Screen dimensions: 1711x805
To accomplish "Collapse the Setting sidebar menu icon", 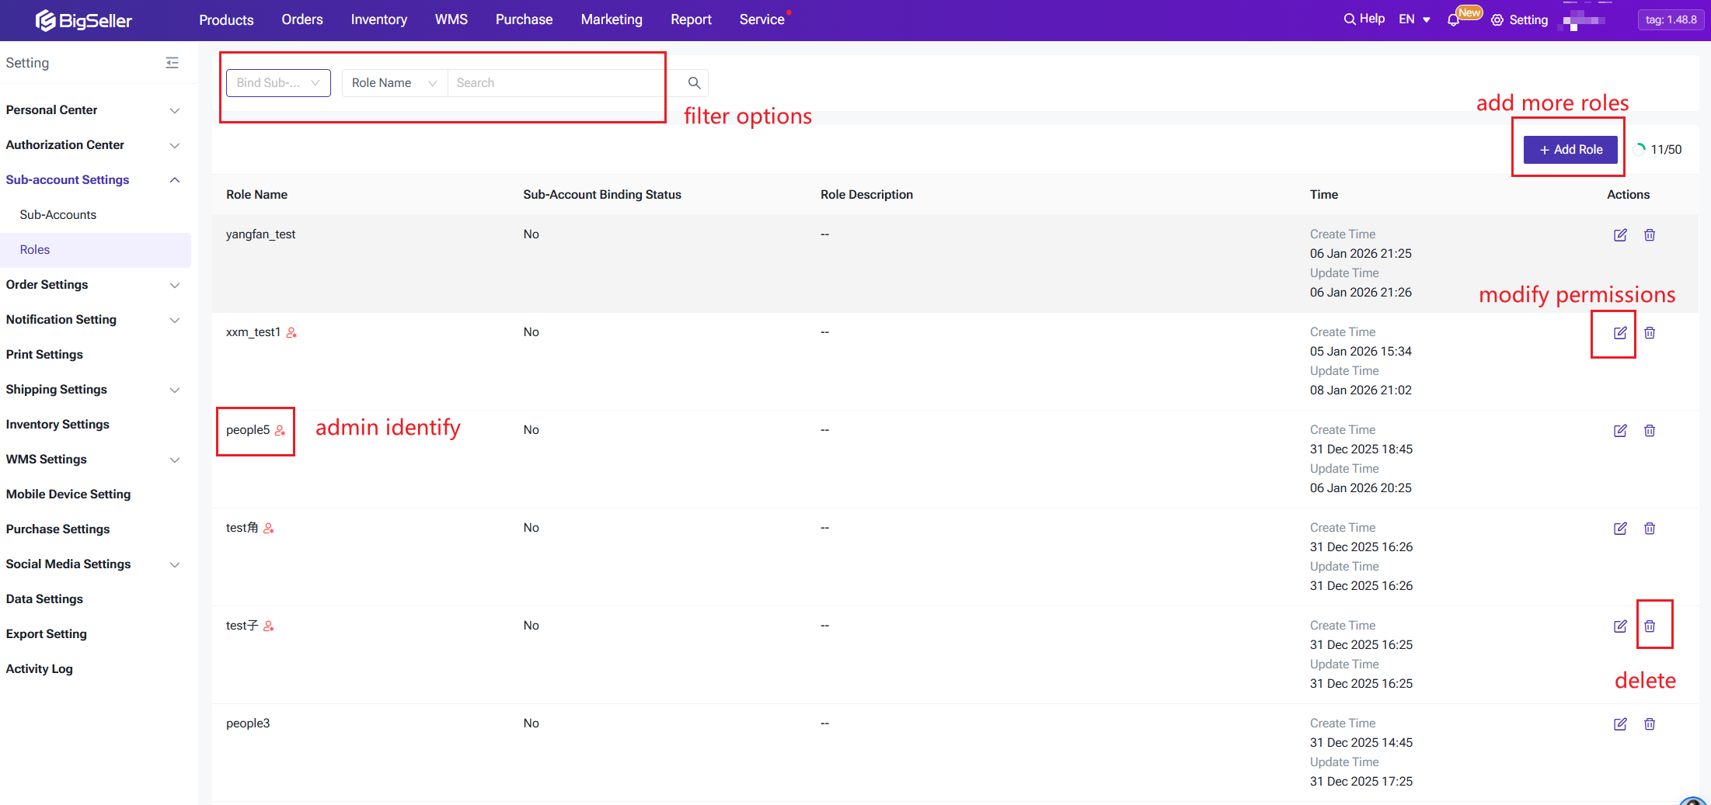I will pos(172,63).
